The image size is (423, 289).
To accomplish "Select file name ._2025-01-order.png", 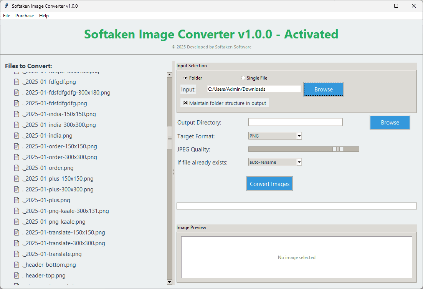I will click(48, 168).
